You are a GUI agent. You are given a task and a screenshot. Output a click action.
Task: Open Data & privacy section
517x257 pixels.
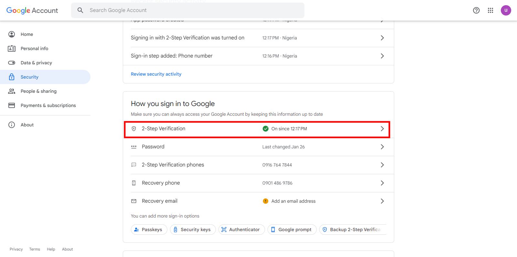36,63
